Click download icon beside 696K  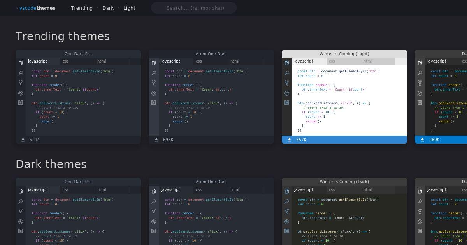tap(156, 140)
